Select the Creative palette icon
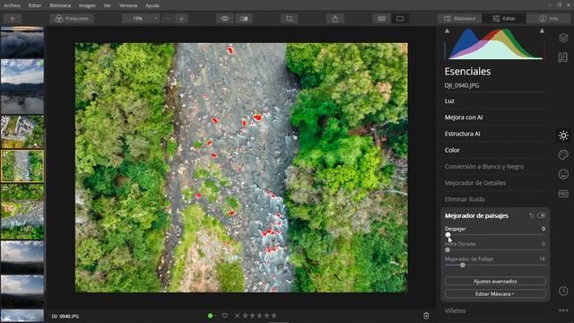The height and width of the screenshot is (323, 574). coord(563,155)
